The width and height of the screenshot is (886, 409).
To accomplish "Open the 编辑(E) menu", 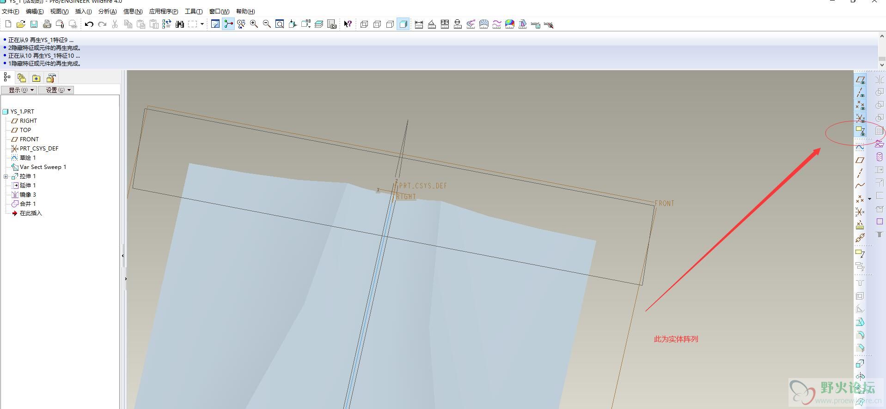I will (35, 11).
